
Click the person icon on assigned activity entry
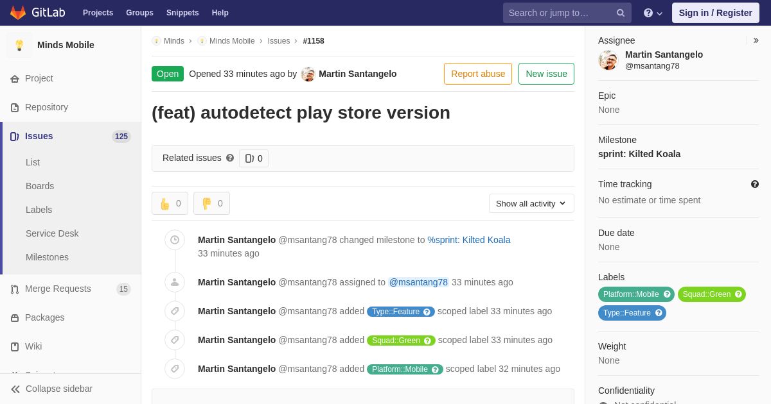pos(175,282)
